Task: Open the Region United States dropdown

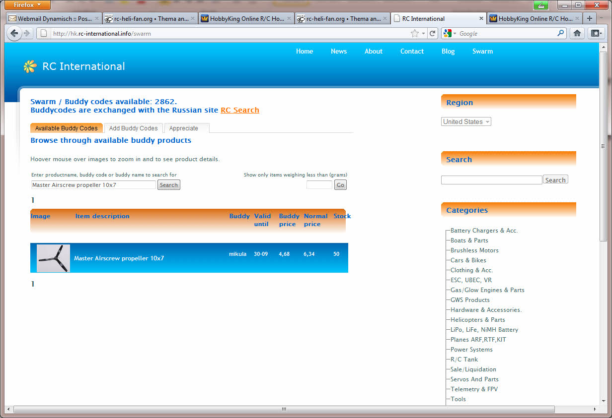Action: tap(466, 121)
